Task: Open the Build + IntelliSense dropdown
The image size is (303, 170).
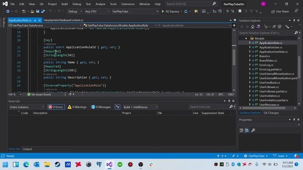Action: point(140,107)
